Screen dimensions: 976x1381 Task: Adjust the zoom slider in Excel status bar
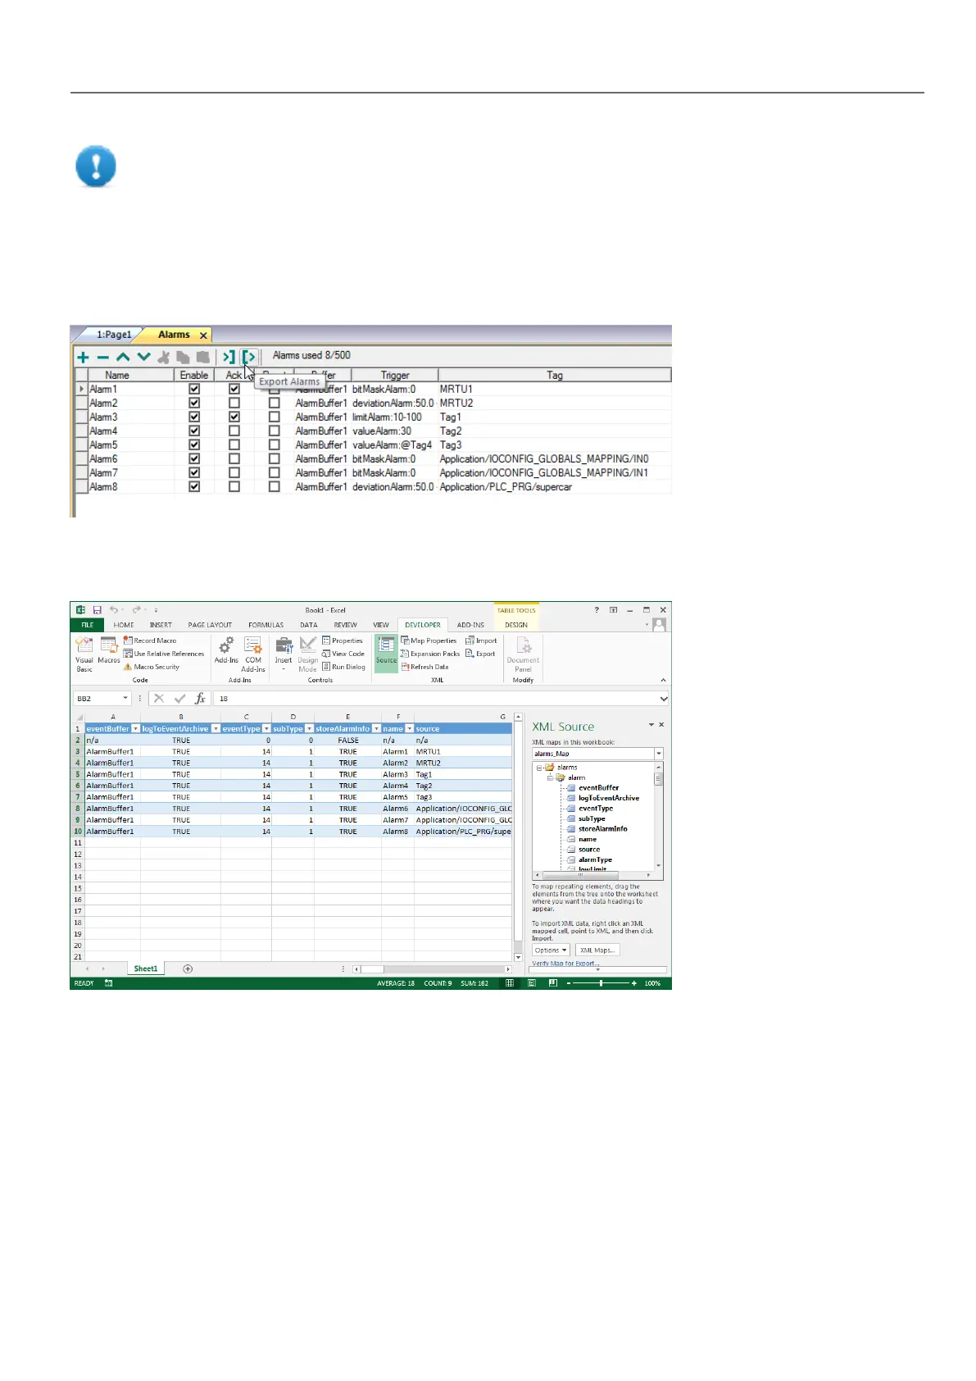click(x=601, y=982)
